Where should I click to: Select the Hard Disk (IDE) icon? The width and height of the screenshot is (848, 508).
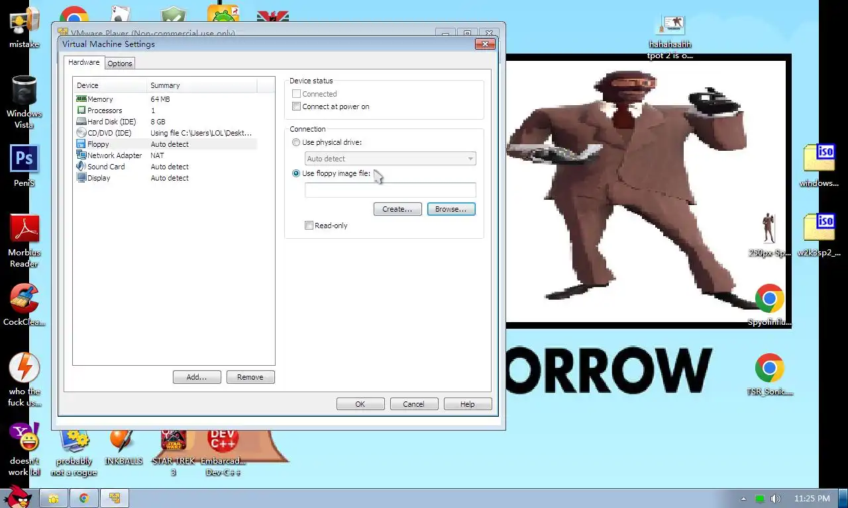(x=81, y=122)
